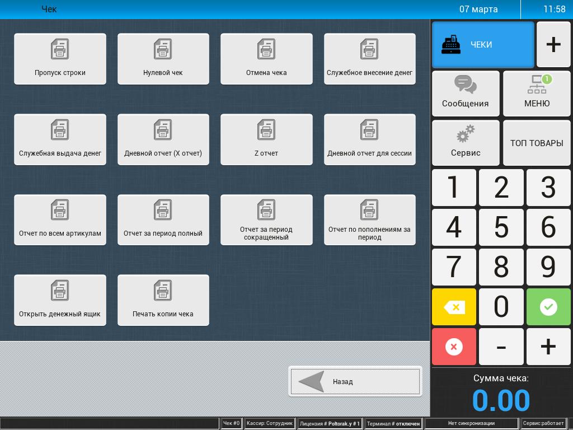The width and height of the screenshot is (573, 430).
Task: Open the ЧЕКИ cash register panel
Action: pos(483,45)
